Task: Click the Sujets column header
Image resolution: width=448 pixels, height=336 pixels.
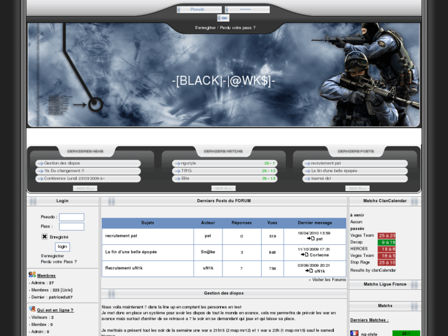Action: [x=148, y=223]
